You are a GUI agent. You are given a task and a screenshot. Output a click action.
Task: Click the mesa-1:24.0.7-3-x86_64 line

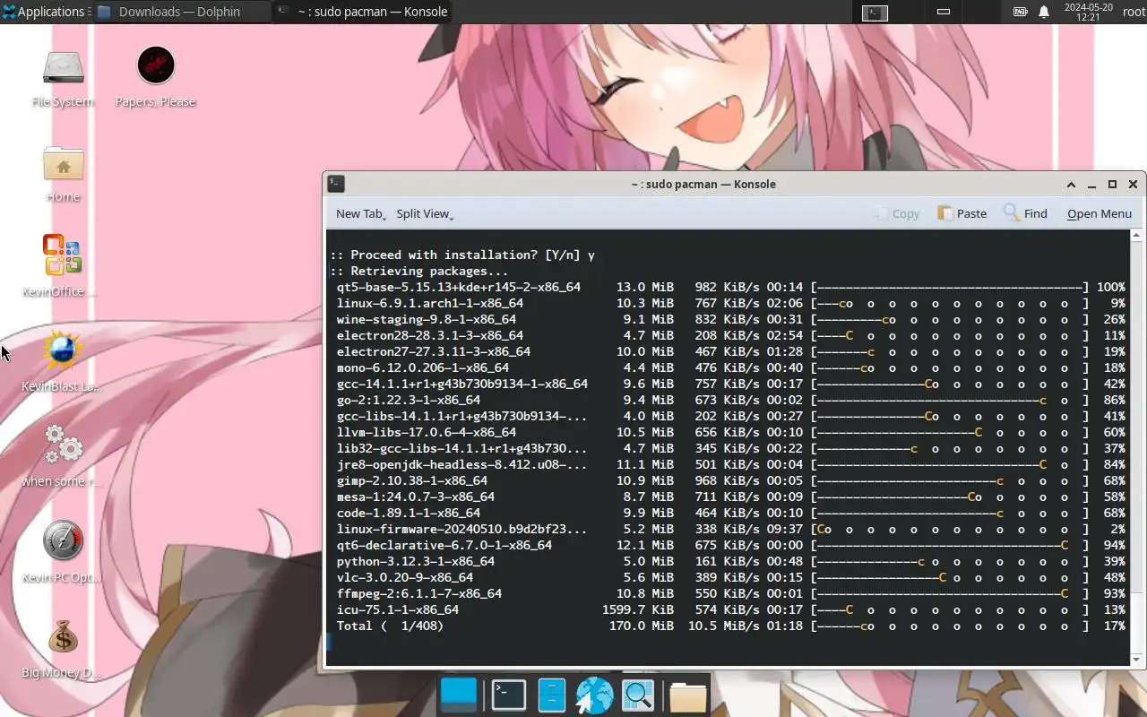point(730,497)
